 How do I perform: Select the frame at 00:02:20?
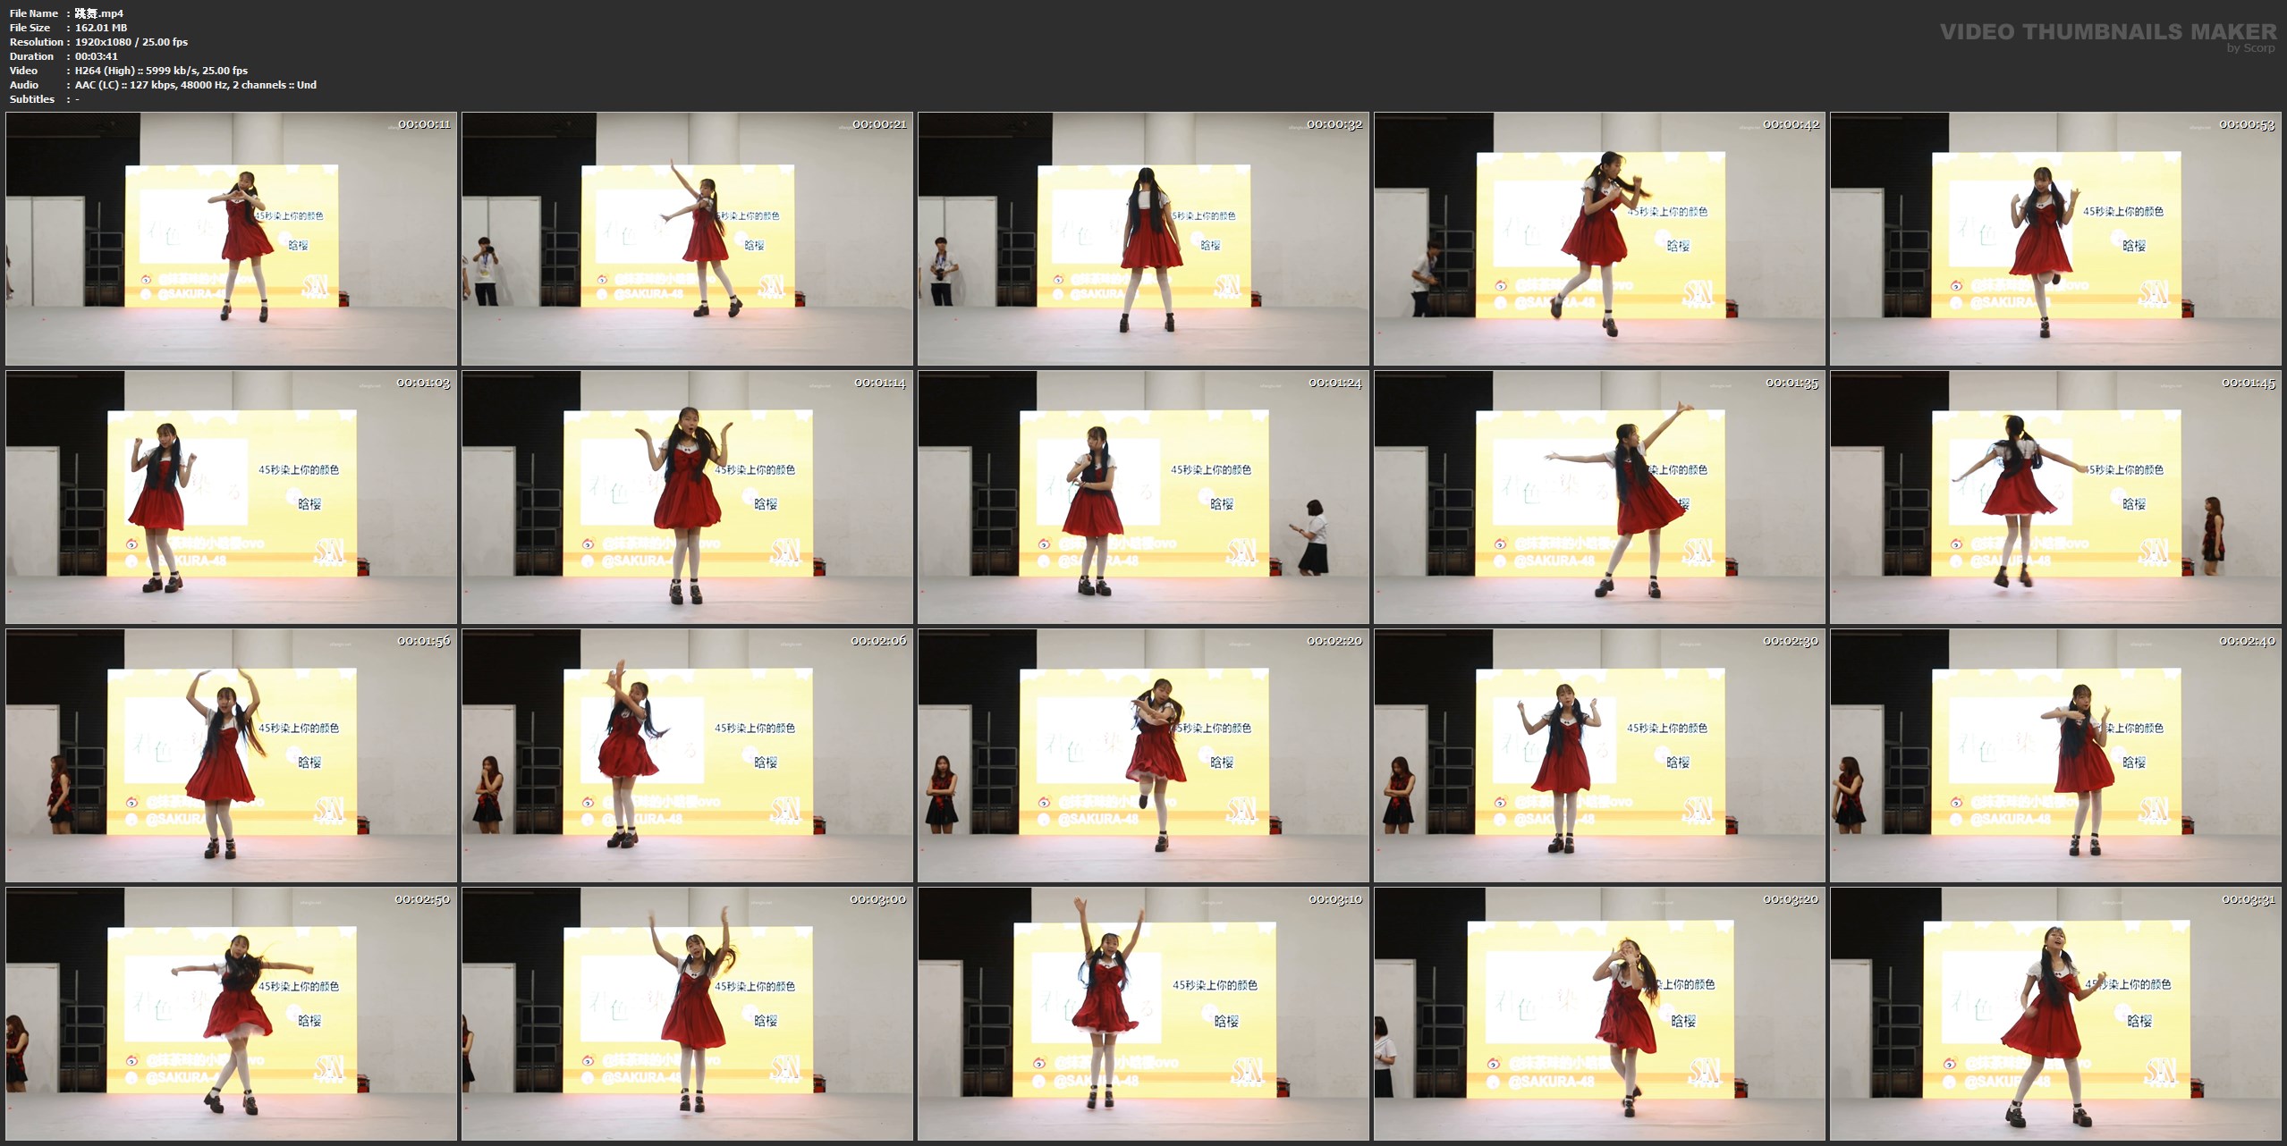[x=1143, y=755]
